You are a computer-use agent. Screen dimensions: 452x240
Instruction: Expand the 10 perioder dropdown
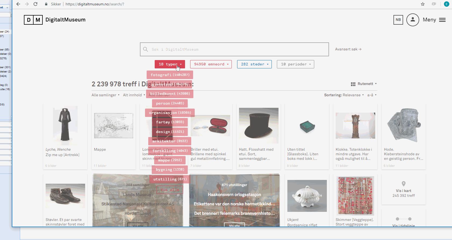(x=295, y=64)
